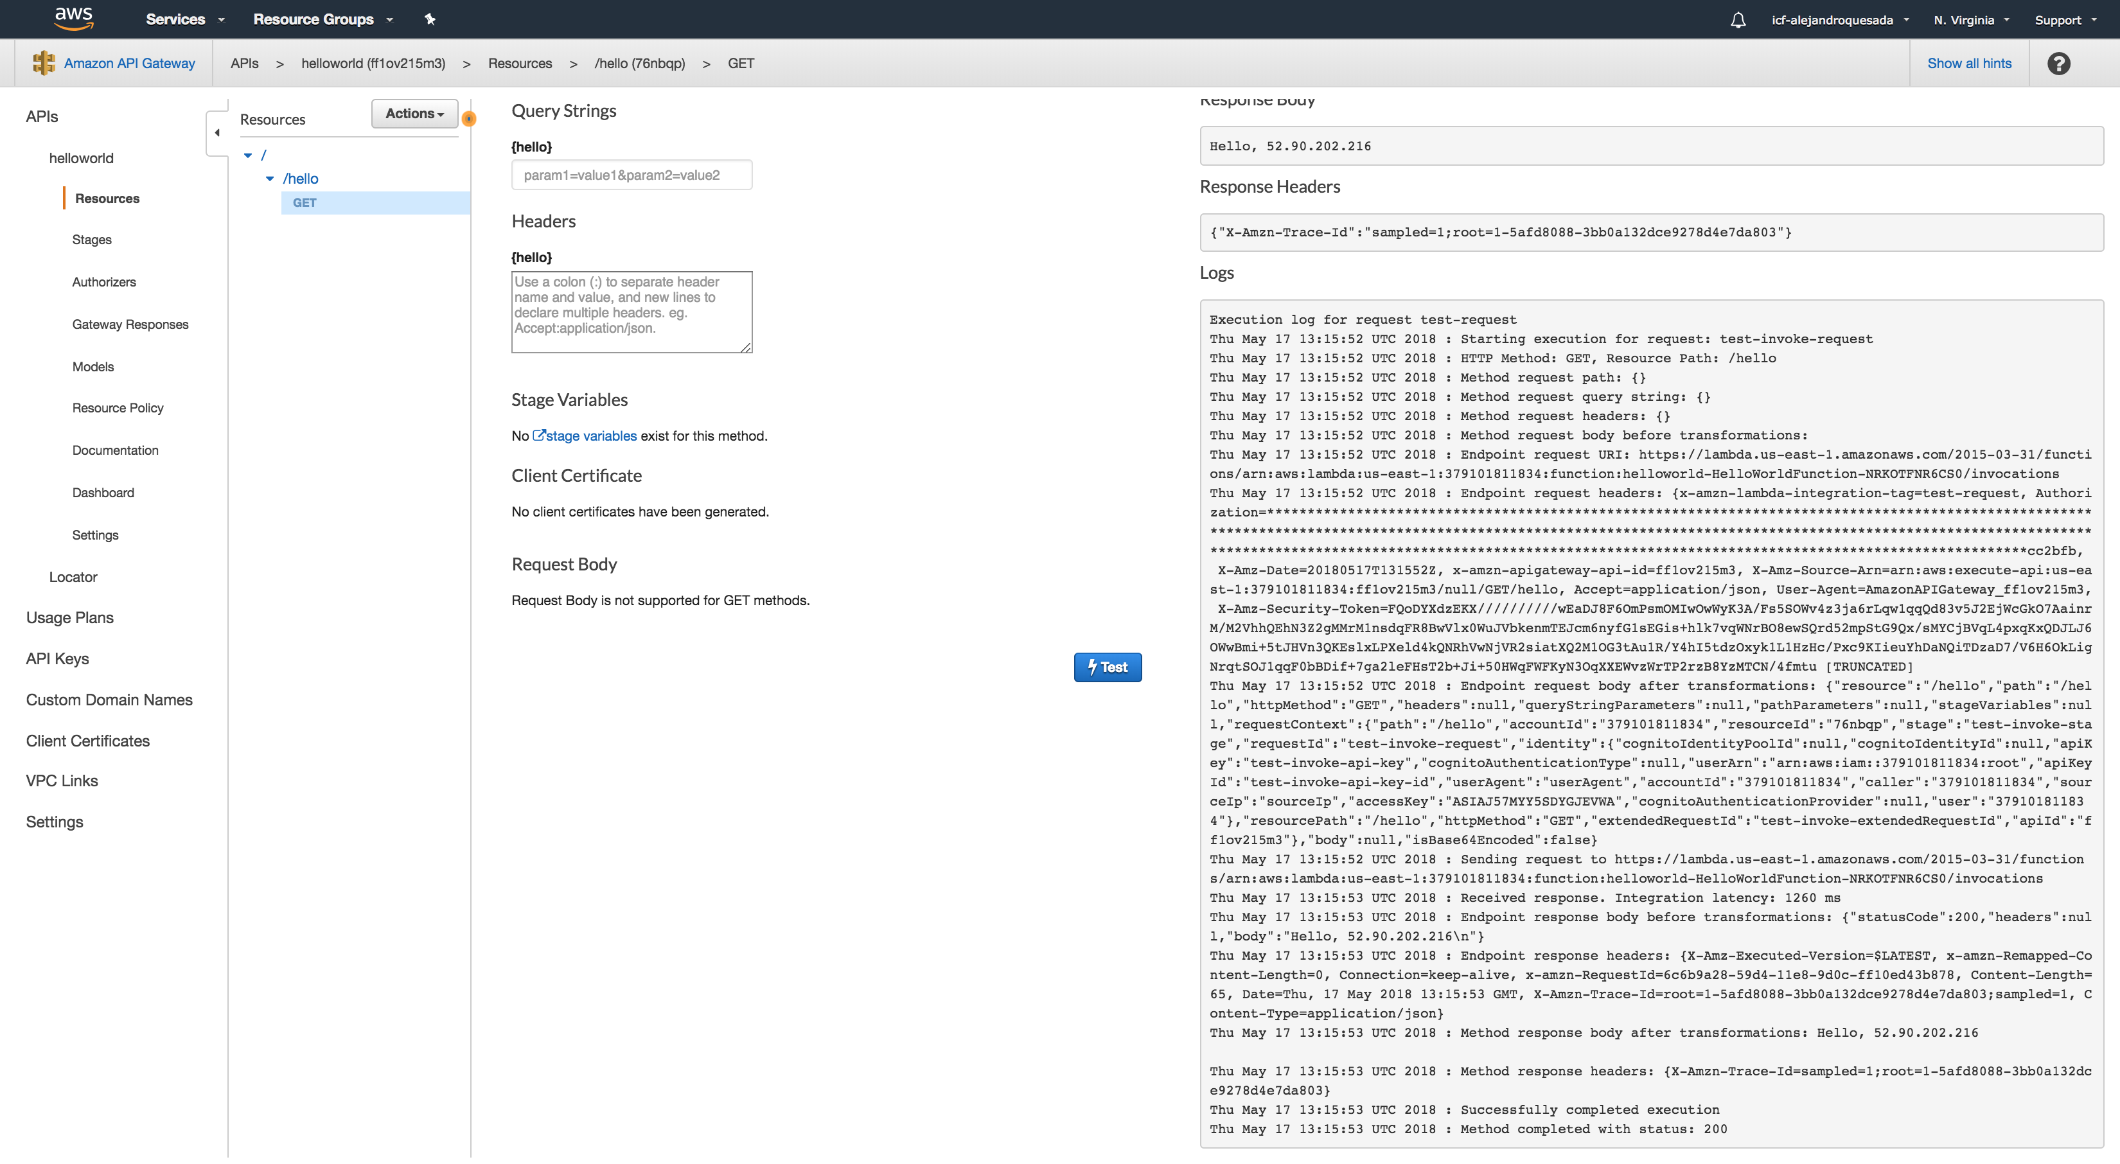
Task: Open the notifications bell
Action: (x=1737, y=20)
